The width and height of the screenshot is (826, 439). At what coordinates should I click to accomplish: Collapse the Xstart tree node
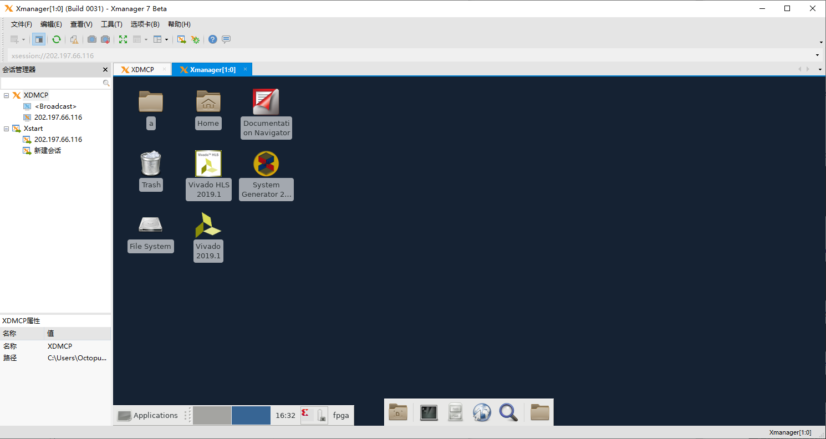pos(6,128)
